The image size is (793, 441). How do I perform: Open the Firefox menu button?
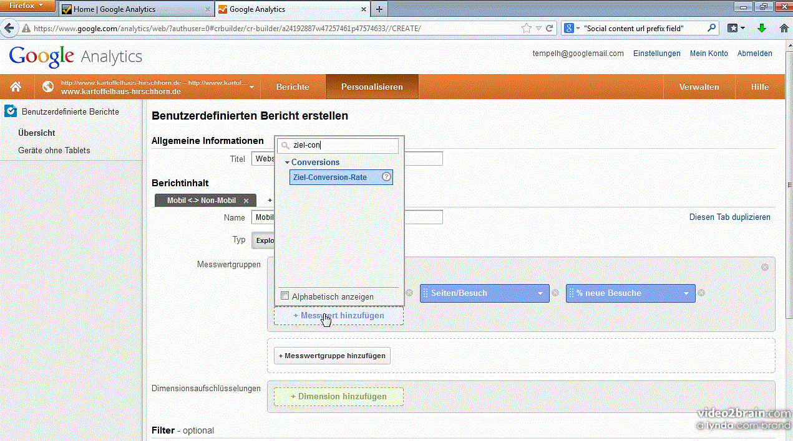point(27,6)
